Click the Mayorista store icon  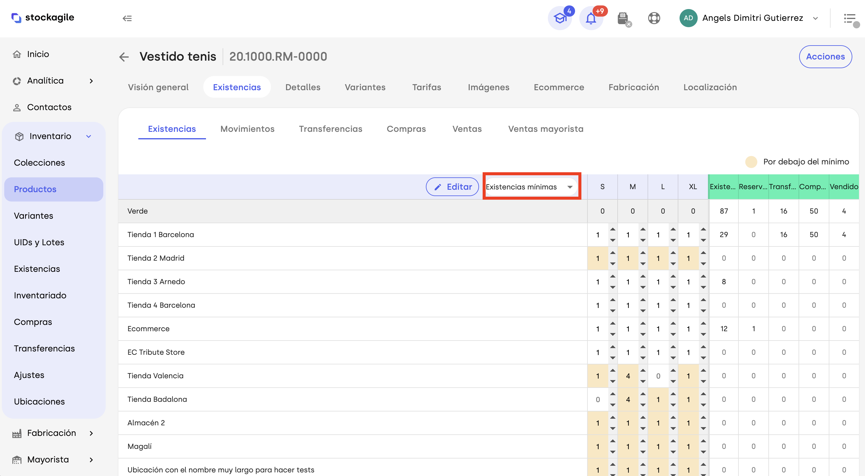17,460
